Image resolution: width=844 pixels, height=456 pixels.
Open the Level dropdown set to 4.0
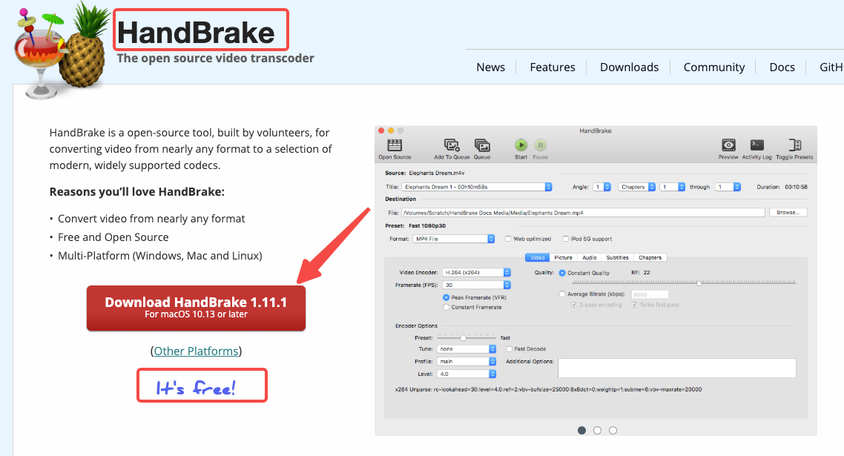[466, 374]
